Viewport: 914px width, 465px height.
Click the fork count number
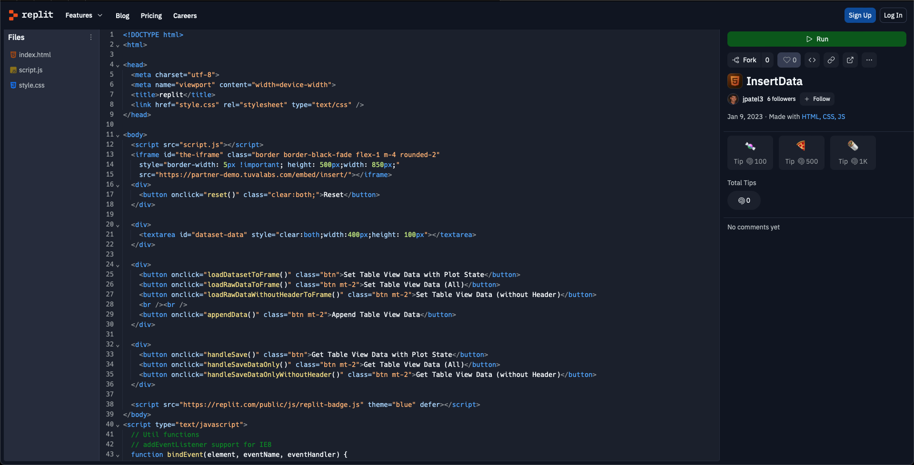pyautogui.click(x=767, y=60)
